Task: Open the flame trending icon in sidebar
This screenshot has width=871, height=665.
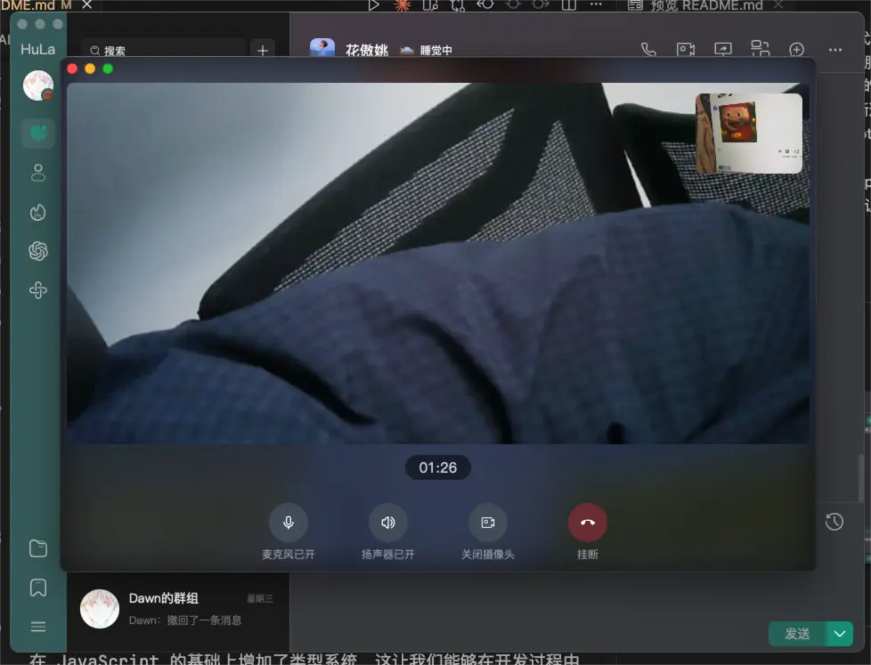Action: [38, 212]
